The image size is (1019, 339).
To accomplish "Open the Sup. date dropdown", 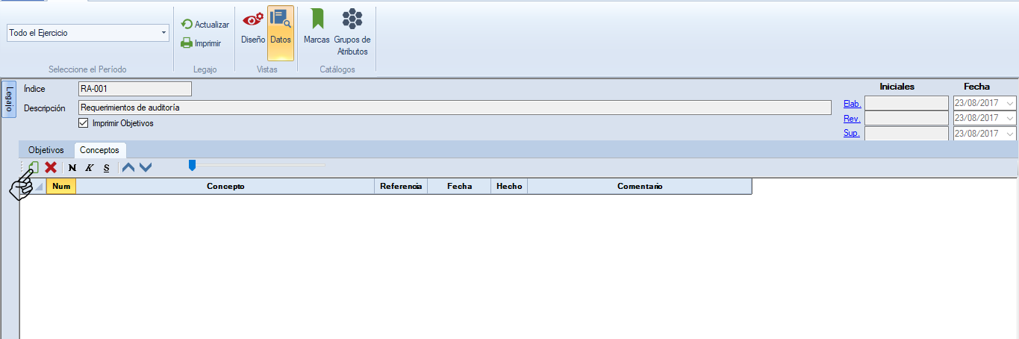I will [1011, 134].
